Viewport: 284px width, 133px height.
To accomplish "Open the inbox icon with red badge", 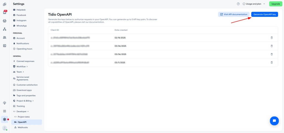I will [x=5, y=12].
